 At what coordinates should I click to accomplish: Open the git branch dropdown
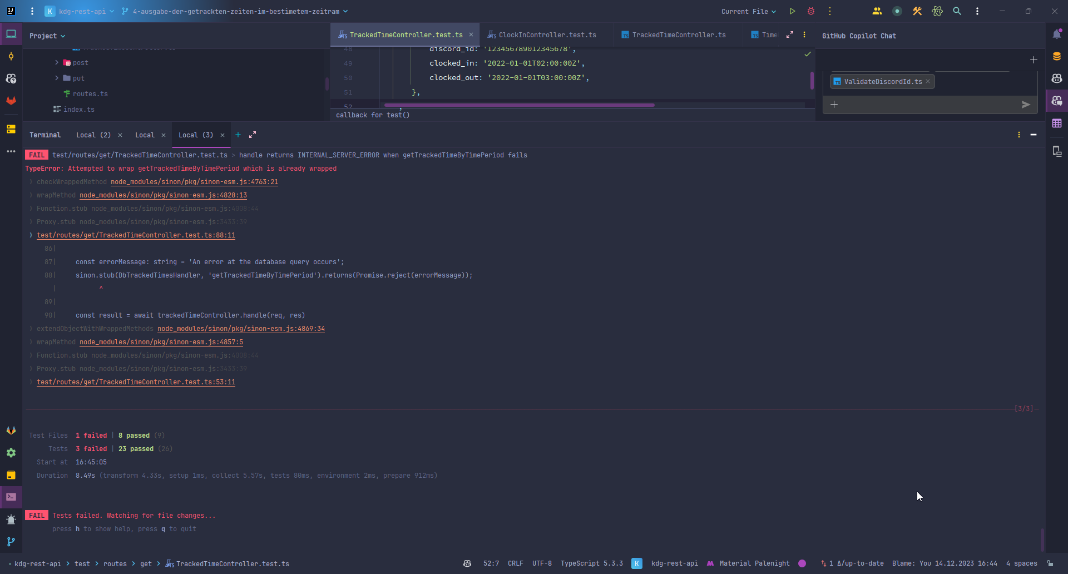[x=235, y=11]
